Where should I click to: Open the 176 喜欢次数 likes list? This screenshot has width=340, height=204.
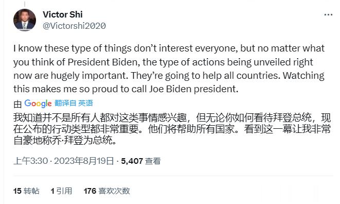(x=106, y=191)
